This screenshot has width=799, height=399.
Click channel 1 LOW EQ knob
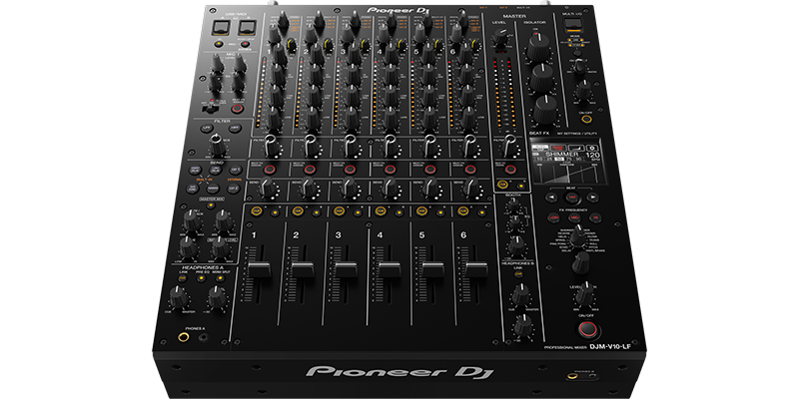tap(274, 119)
